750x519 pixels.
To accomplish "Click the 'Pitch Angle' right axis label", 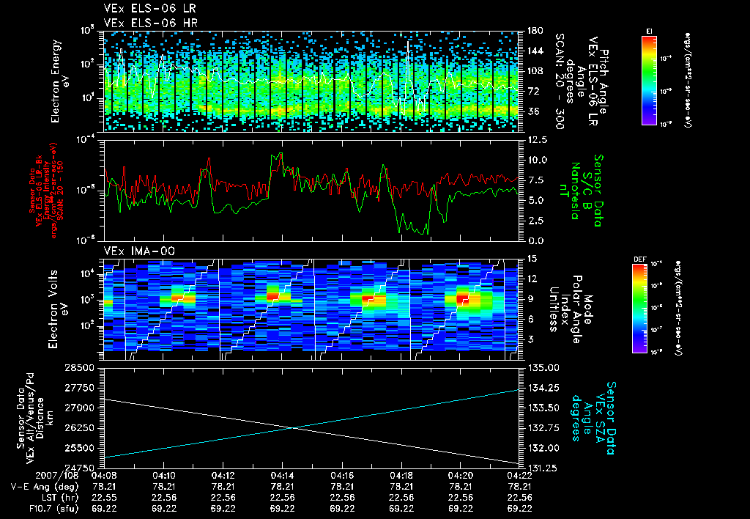I will coord(604,81).
